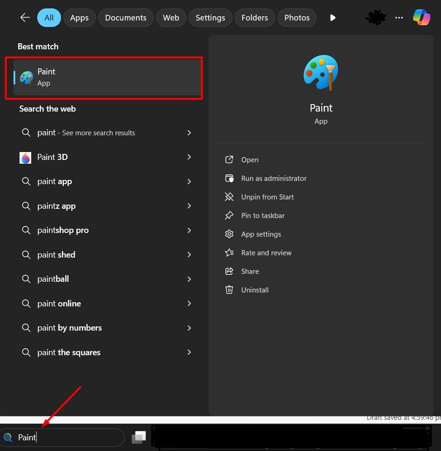The width and height of the screenshot is (441, 451).
Task: Click the App settings gear icon
Action: [x=229, y=234]
